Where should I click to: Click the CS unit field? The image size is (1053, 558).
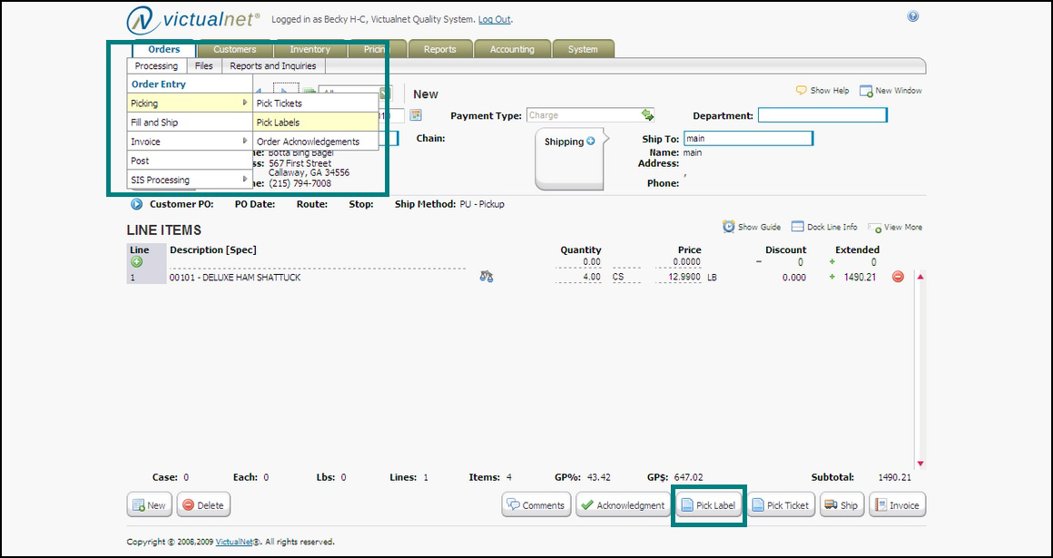pyautogui.click(x=625, y=277)
